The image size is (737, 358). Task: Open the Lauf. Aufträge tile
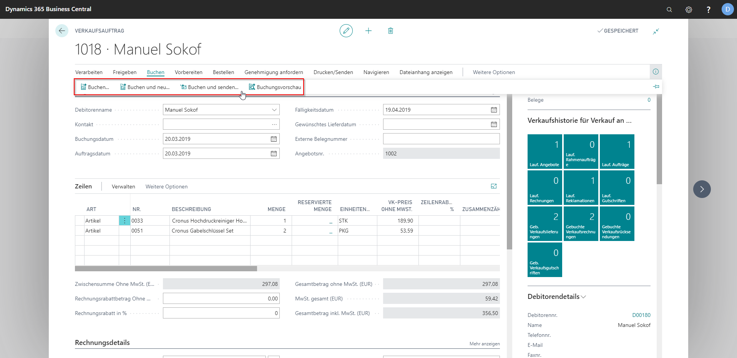pyautogui.click(x=617, y=152)
